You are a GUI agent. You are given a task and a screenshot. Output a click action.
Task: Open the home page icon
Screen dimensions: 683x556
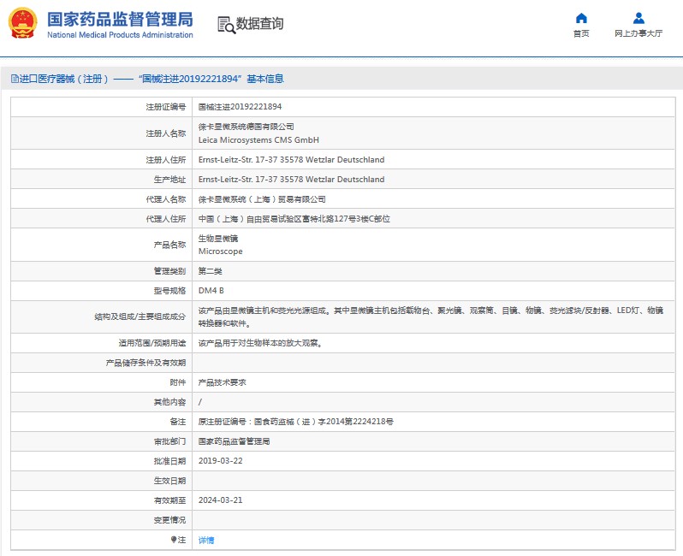[x=581, y=18]
